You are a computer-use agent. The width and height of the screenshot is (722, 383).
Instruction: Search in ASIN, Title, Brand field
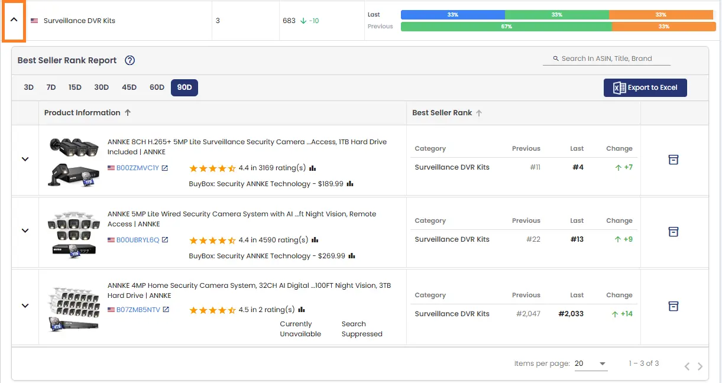[607, 59]
